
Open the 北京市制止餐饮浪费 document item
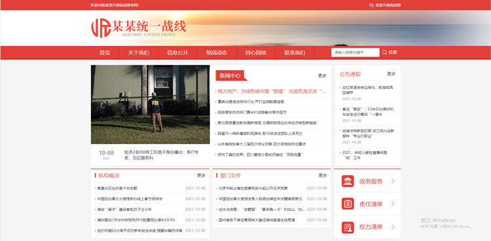tap(253, 189)
